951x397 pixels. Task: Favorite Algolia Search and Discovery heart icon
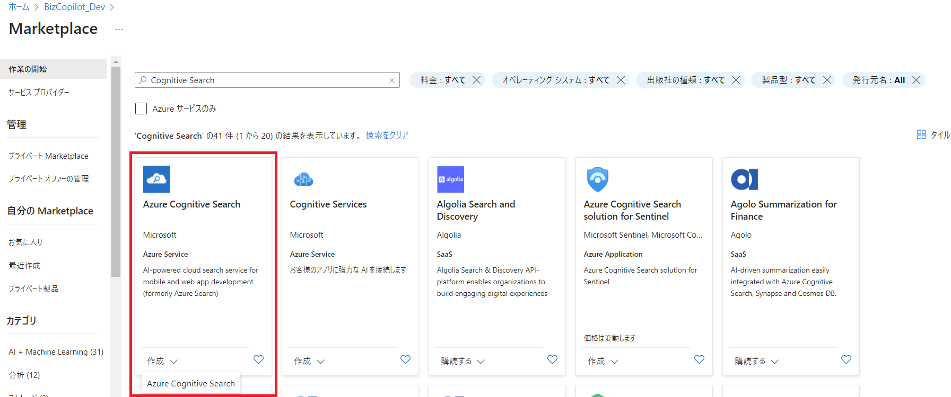[552, 359]
